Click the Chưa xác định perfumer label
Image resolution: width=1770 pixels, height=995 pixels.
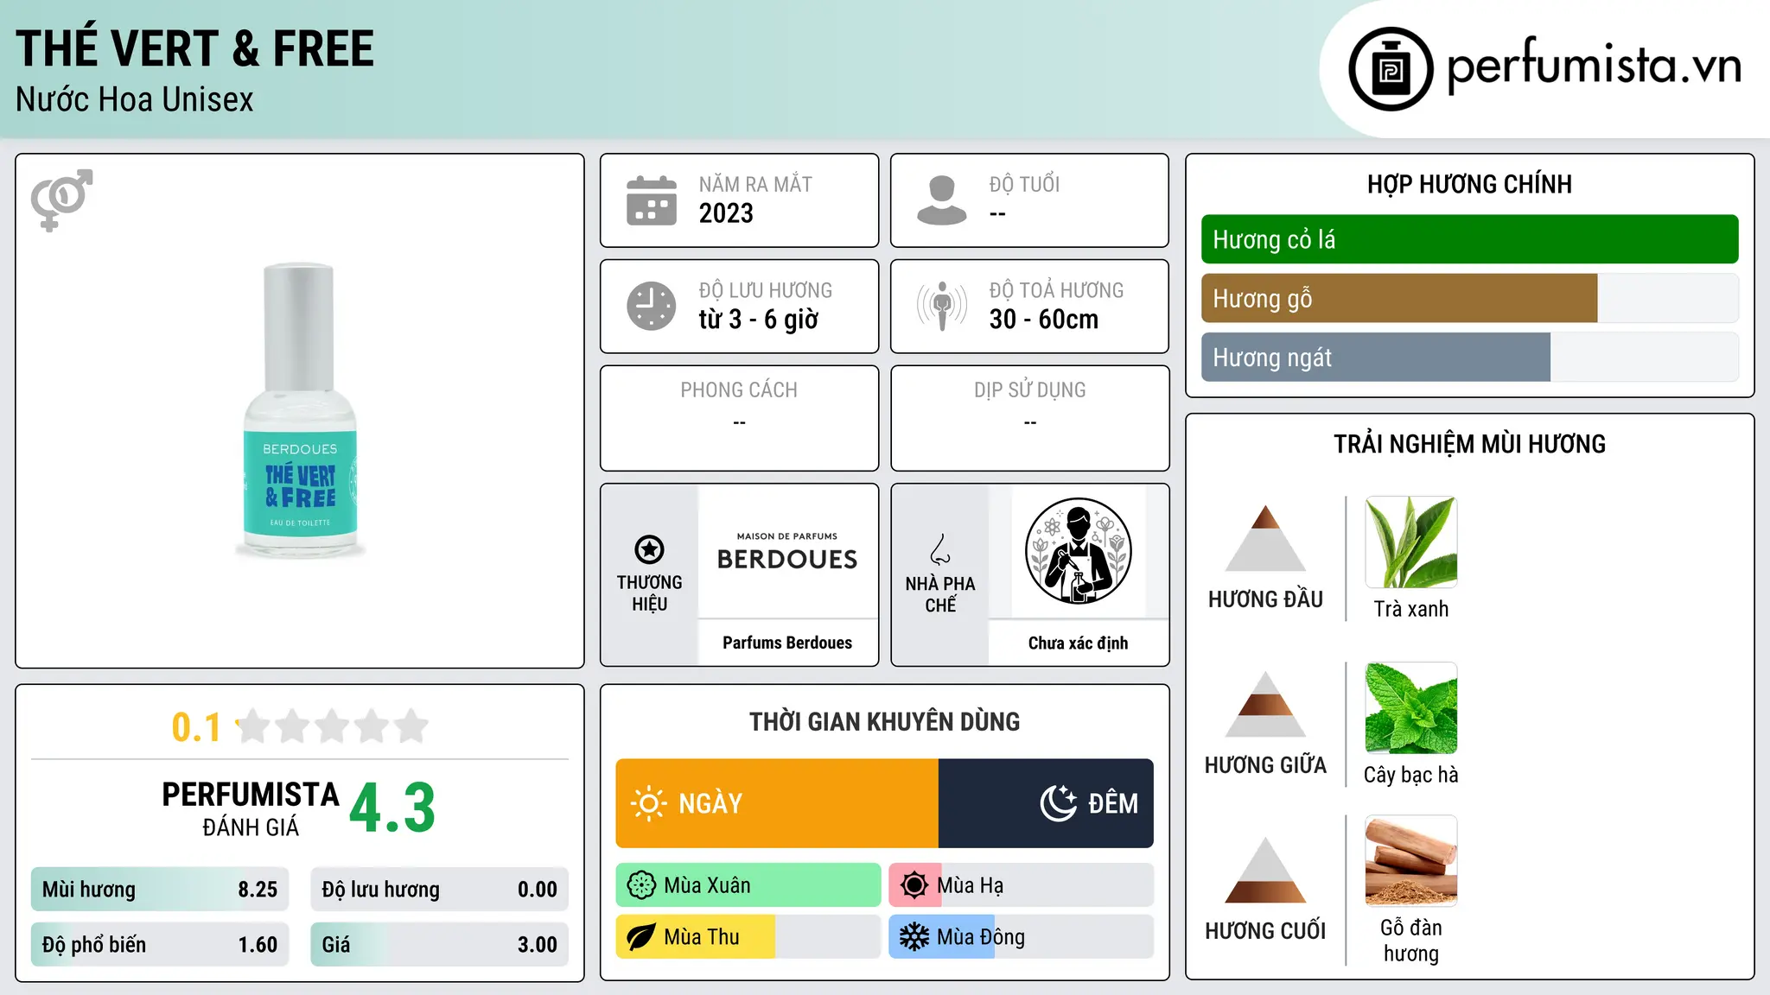click(1078, 643)
